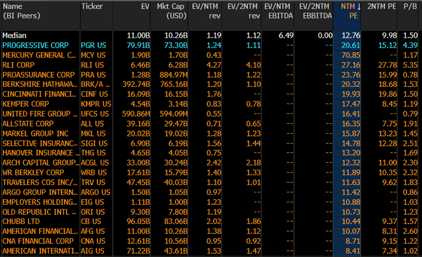Click Berkshire market cap 765.16B
Image resolution: width=422 pixels, height=257 pixels.
pos(174,84)
